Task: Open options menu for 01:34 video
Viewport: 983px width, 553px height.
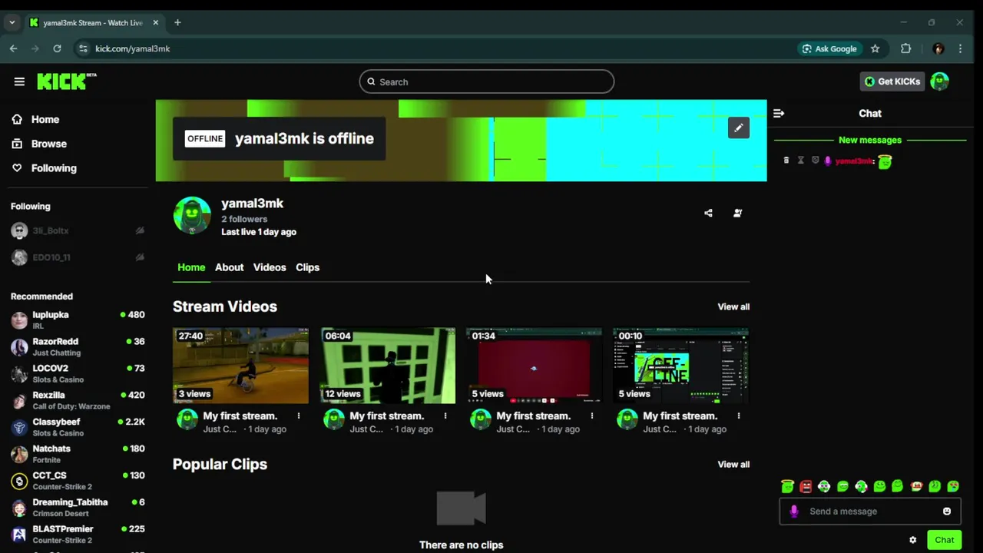Action: pos(592,416)
